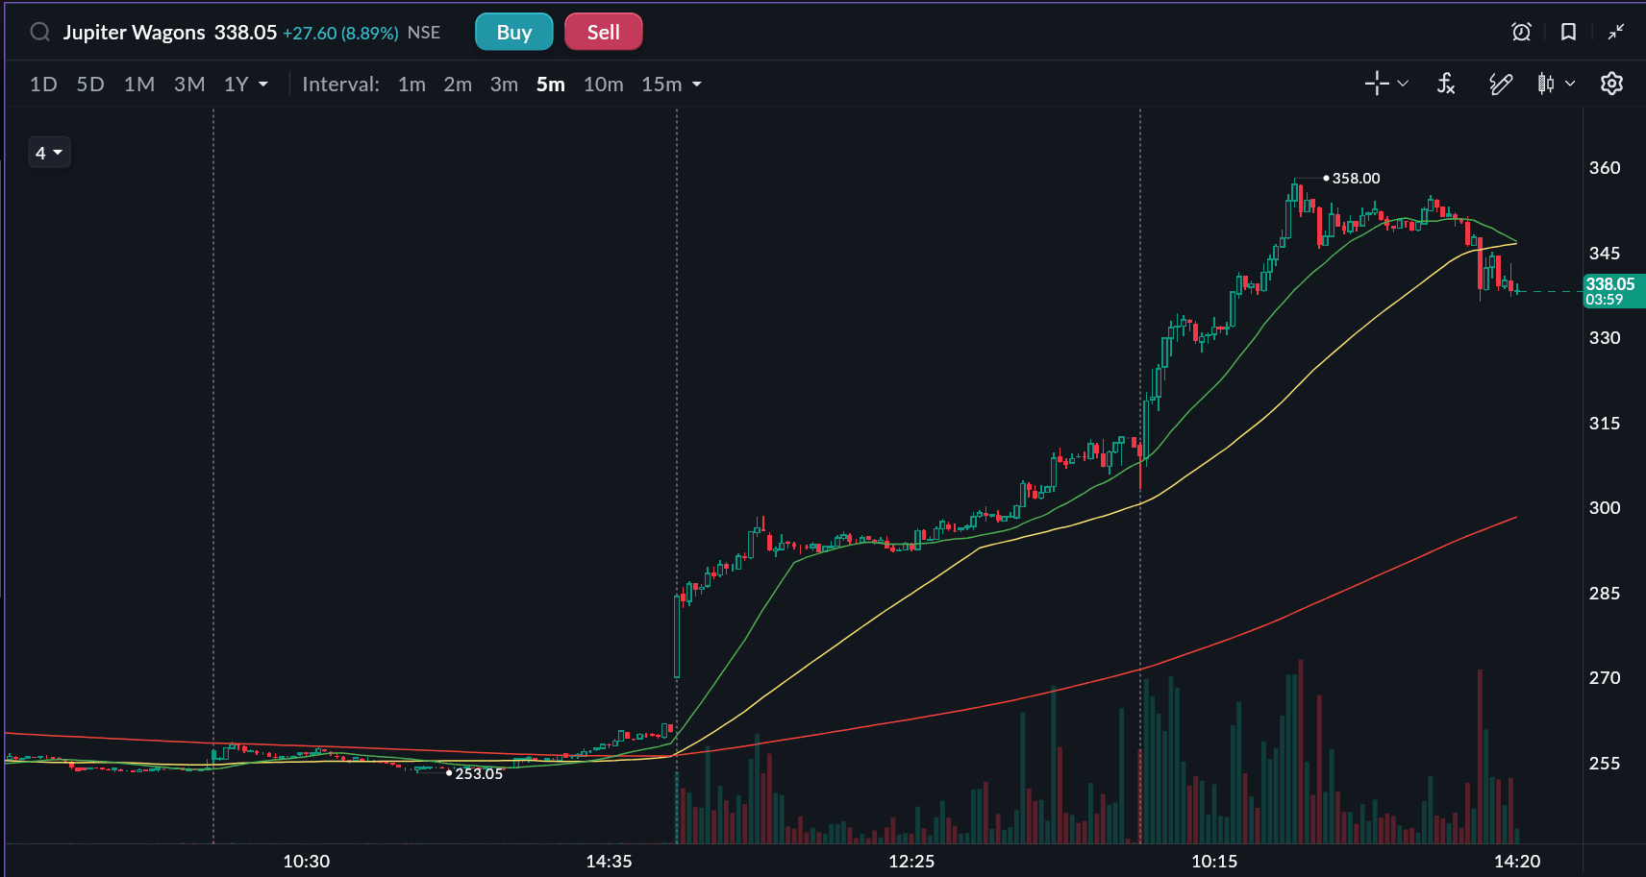Open chart settings gear
This screenshot has width=1646, height=877.
[1611, 84]
